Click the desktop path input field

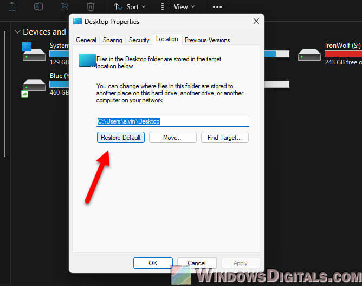(x=173, y=121)
